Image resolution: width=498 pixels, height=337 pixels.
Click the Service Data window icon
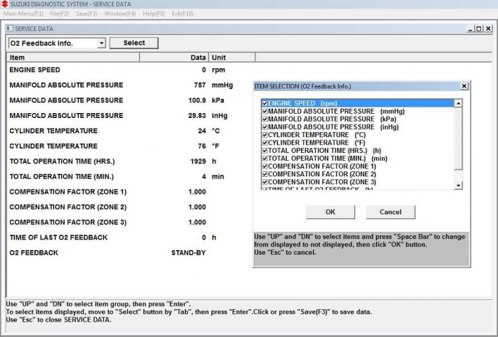(x=9, y=28)
